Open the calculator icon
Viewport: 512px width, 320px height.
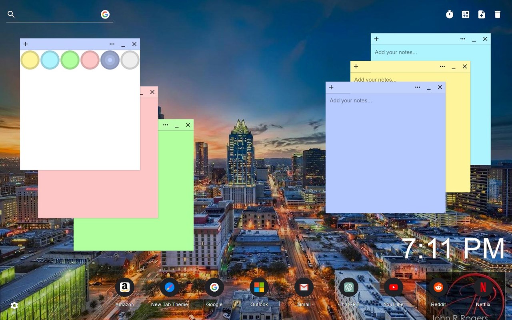point(466,14)
